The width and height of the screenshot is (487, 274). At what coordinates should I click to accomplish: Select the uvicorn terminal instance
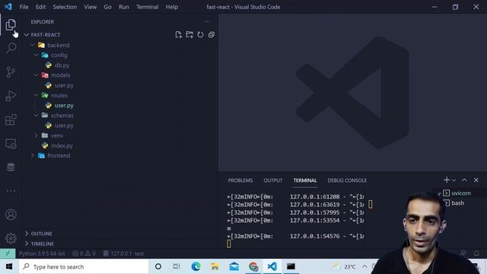click(x=460, y=193)
